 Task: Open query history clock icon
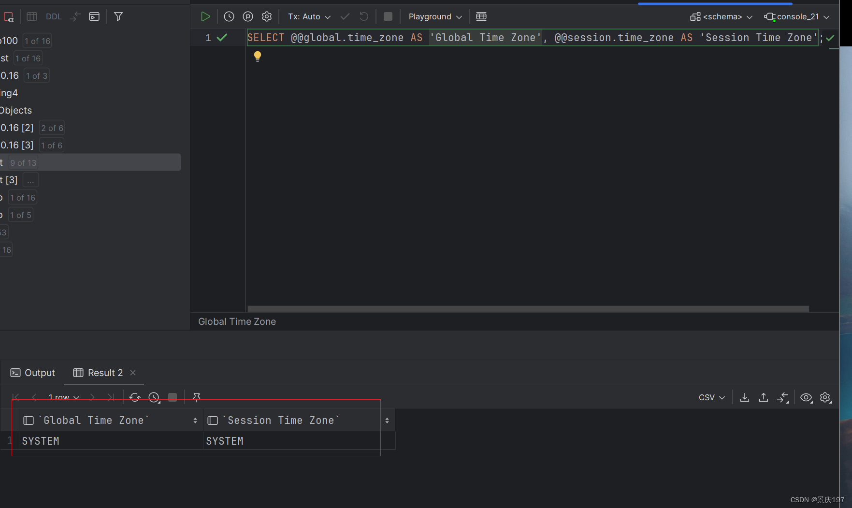click(229, 16)
